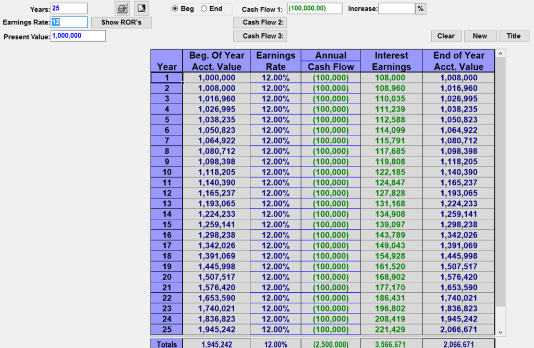Select the Year 1 row header cell
The height and width of the screenshot is (348, 534).
click(167, 78)
